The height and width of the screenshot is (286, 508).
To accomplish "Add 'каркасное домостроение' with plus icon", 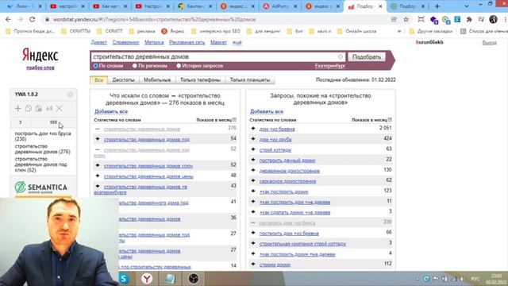I will [x=253, y=181].
